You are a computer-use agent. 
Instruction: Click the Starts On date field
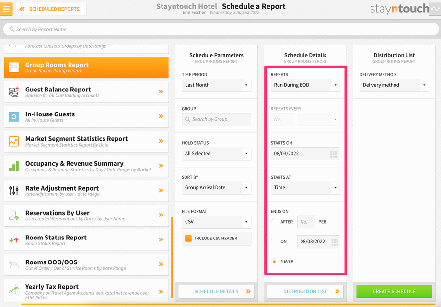click(305, 154)
